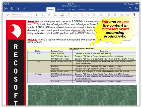Viewport: 142px width, 108px height.
Task: Toggle italic formatting
Action: tap(43, 15)
